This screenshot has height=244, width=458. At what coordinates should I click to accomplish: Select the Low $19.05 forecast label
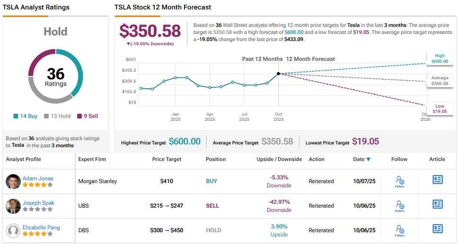click(x=440, y=109)
